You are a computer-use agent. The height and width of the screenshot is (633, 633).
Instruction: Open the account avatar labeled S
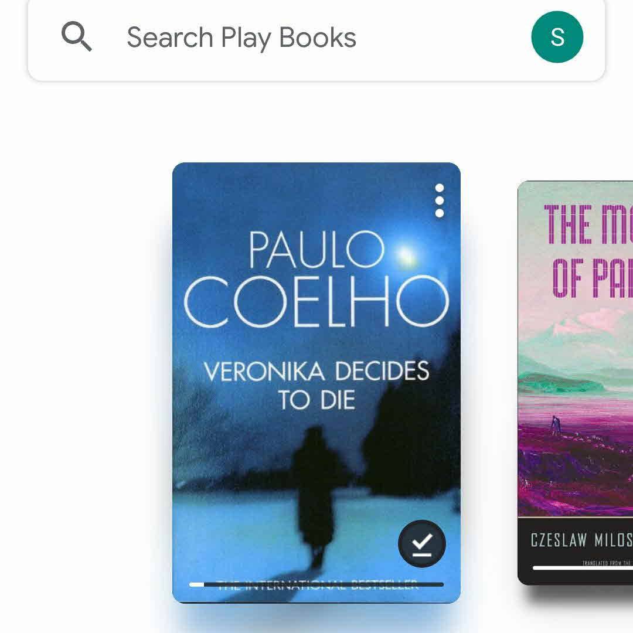[x=557, y=37]
